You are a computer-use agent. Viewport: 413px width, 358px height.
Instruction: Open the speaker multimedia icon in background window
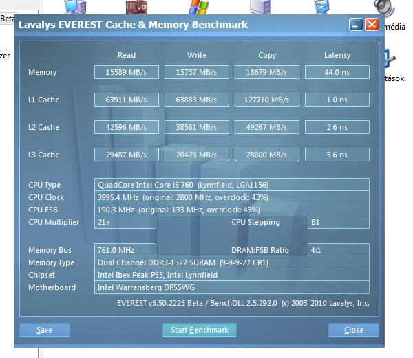pyautogui.click(x=385, y=8)
